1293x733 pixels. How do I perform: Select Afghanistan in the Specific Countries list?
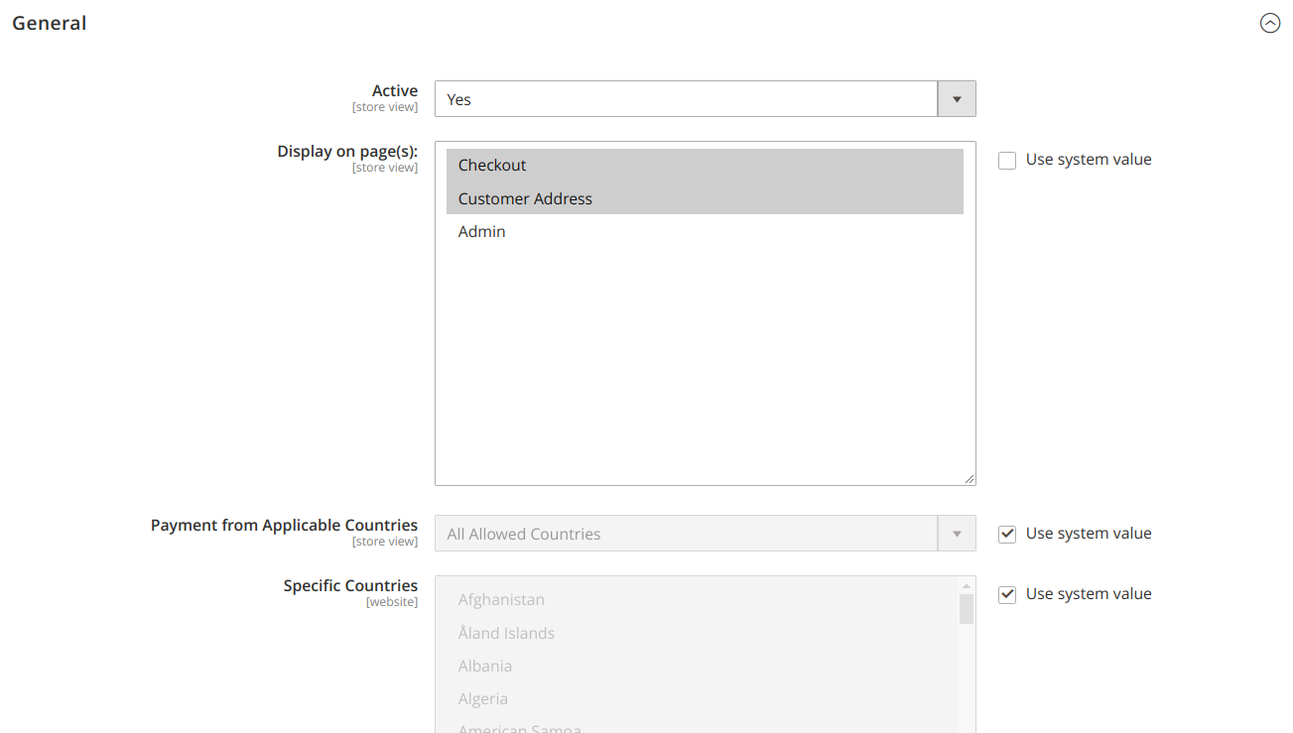tap(501, 600)
